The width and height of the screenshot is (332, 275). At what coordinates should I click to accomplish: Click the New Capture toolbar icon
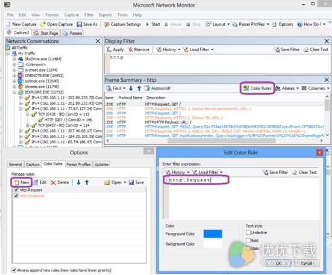point(8,24)
